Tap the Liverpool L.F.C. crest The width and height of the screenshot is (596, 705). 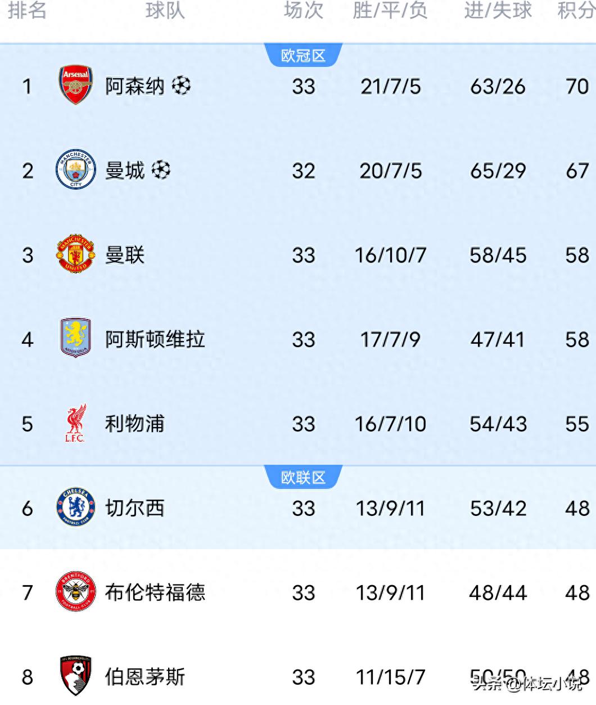tap(75, 423)
